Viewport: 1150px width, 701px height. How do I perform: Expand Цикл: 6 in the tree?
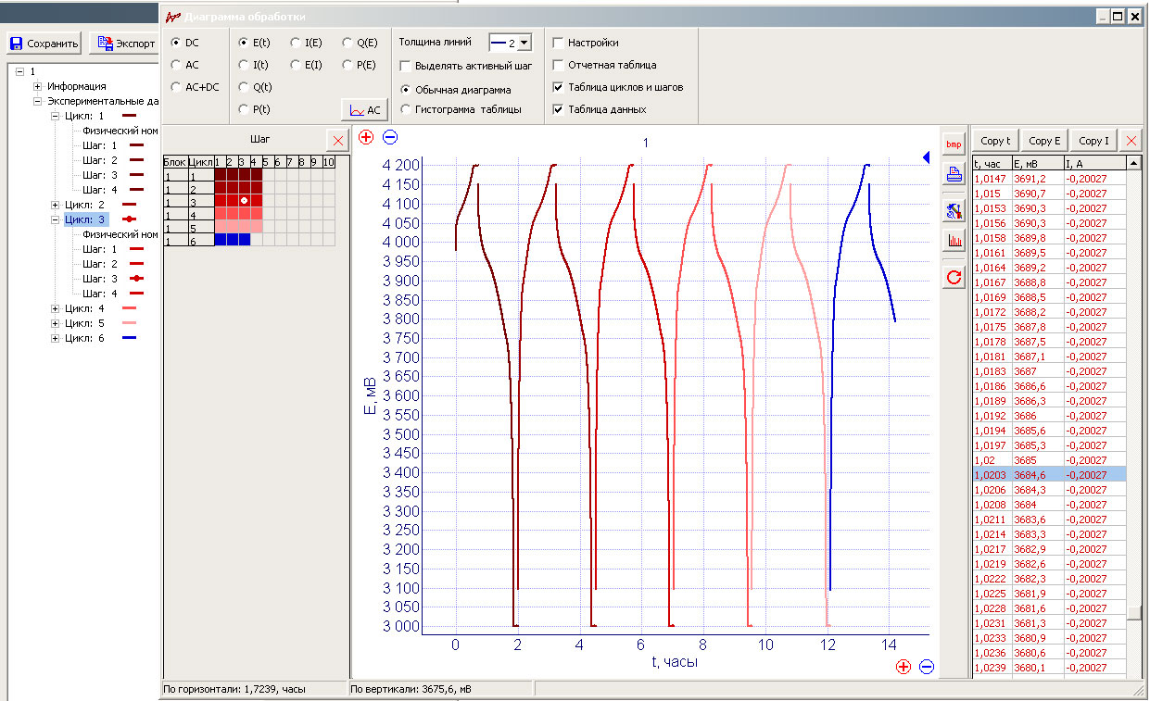coord(55,338)
